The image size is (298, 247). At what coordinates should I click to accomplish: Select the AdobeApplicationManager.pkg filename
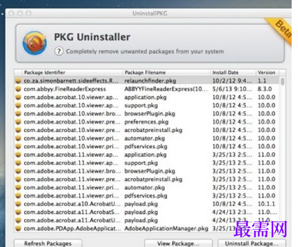pos(166,229)
